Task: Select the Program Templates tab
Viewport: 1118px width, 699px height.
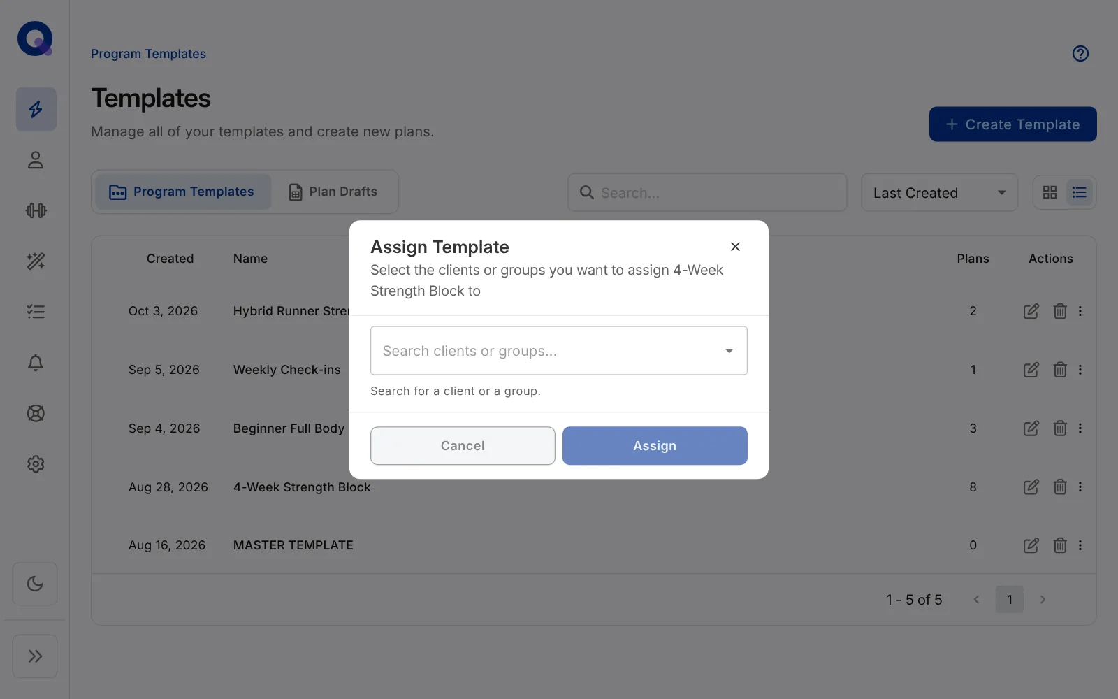Action: 183,192
